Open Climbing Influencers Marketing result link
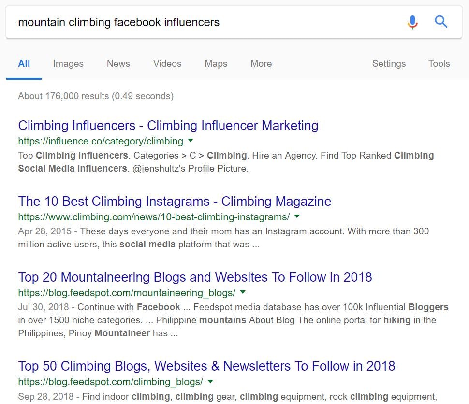 tap(168, 126)
